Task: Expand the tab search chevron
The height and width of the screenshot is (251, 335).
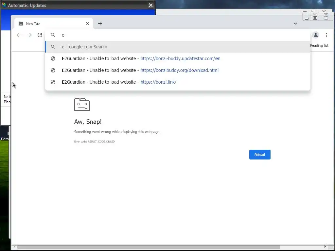Action: [x=295, y=24]
